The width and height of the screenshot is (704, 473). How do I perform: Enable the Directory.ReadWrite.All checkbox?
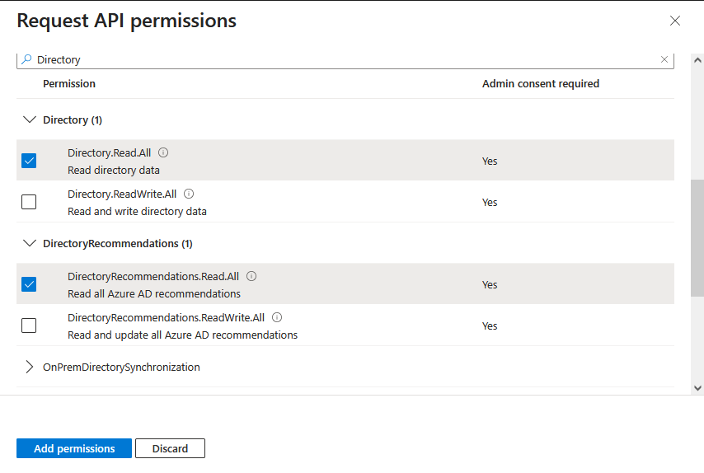tap(29, 202)
